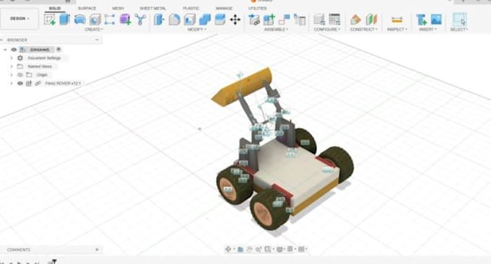
Task: Click the activate radio button beside Unsaved
Action: pos(58,50)
